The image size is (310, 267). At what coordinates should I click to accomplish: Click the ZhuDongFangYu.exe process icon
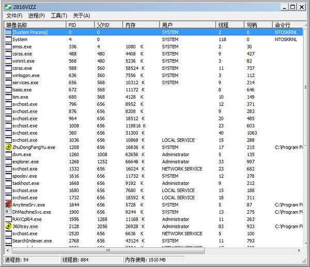coord(8,147)
